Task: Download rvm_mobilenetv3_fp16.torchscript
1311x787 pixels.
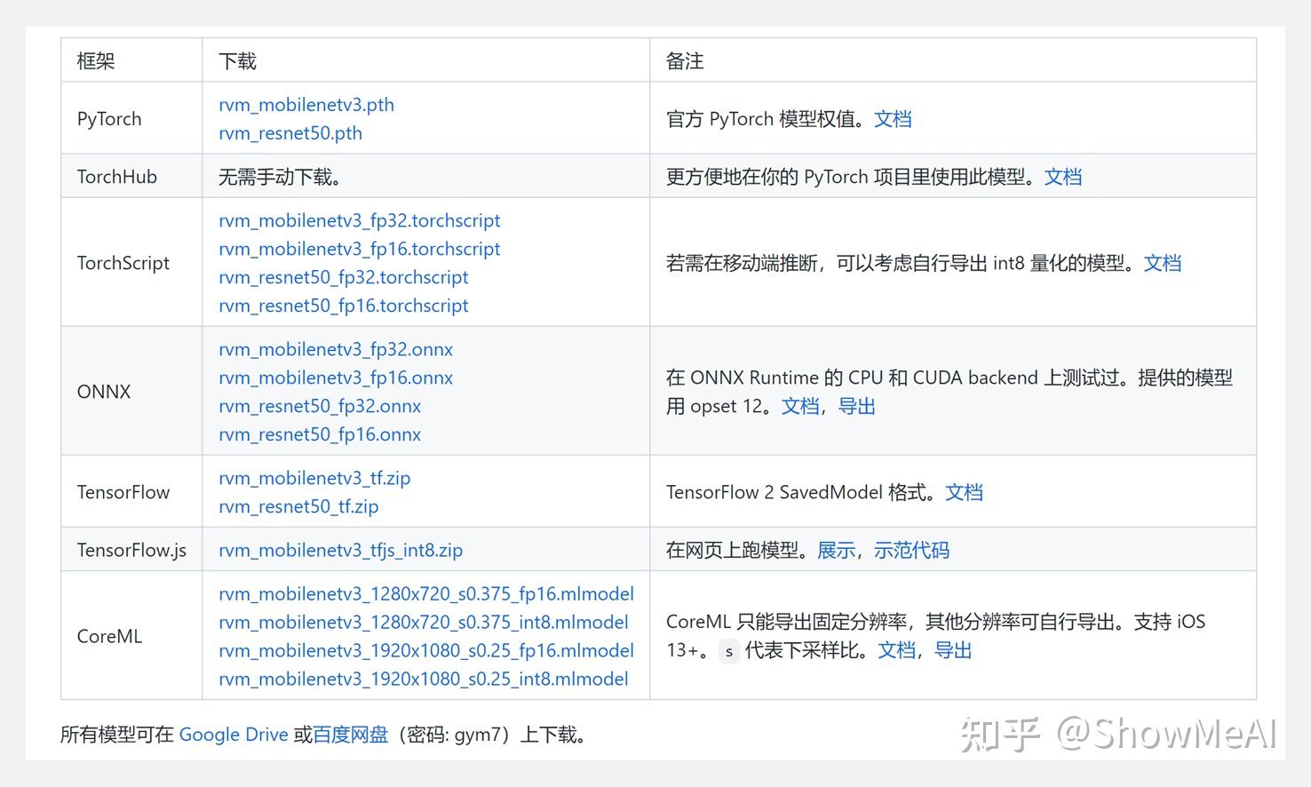Action: click(x=359, y=249)
